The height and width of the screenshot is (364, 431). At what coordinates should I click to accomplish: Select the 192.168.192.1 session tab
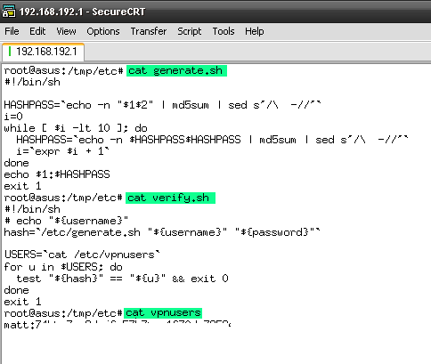click(x=43, y=52)
